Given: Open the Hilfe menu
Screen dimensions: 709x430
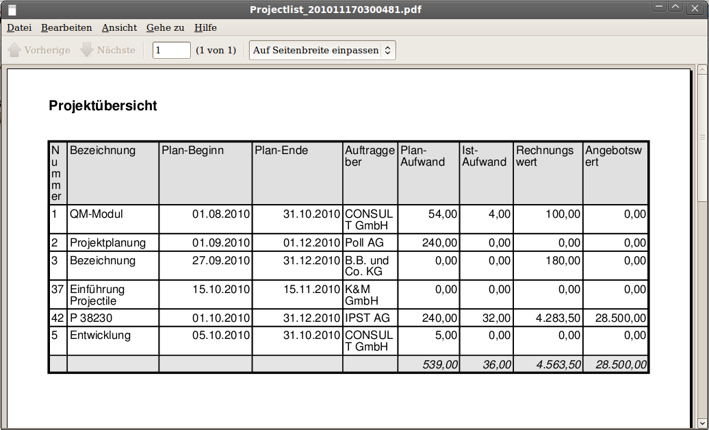Looking at the screenshot, I should 205,27.
